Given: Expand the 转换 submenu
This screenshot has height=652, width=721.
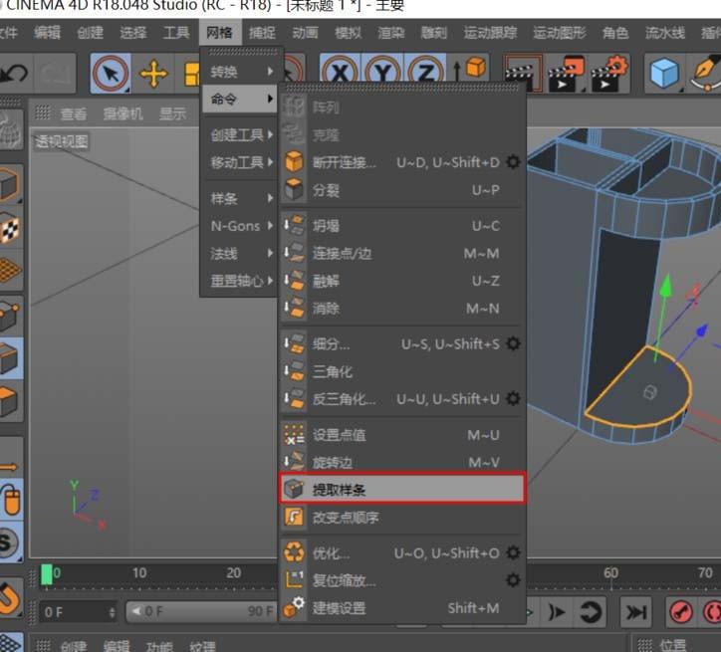Looking at the screenshot, I should pos(240,72).
